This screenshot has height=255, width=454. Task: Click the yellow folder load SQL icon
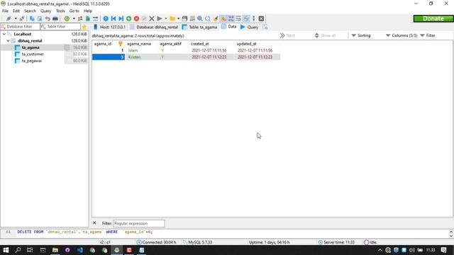pyautogui.click(x=172, y=18)
